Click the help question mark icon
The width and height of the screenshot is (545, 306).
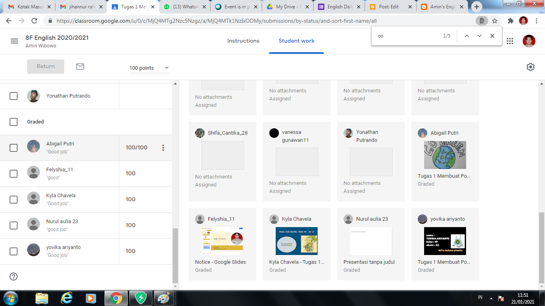14,277
